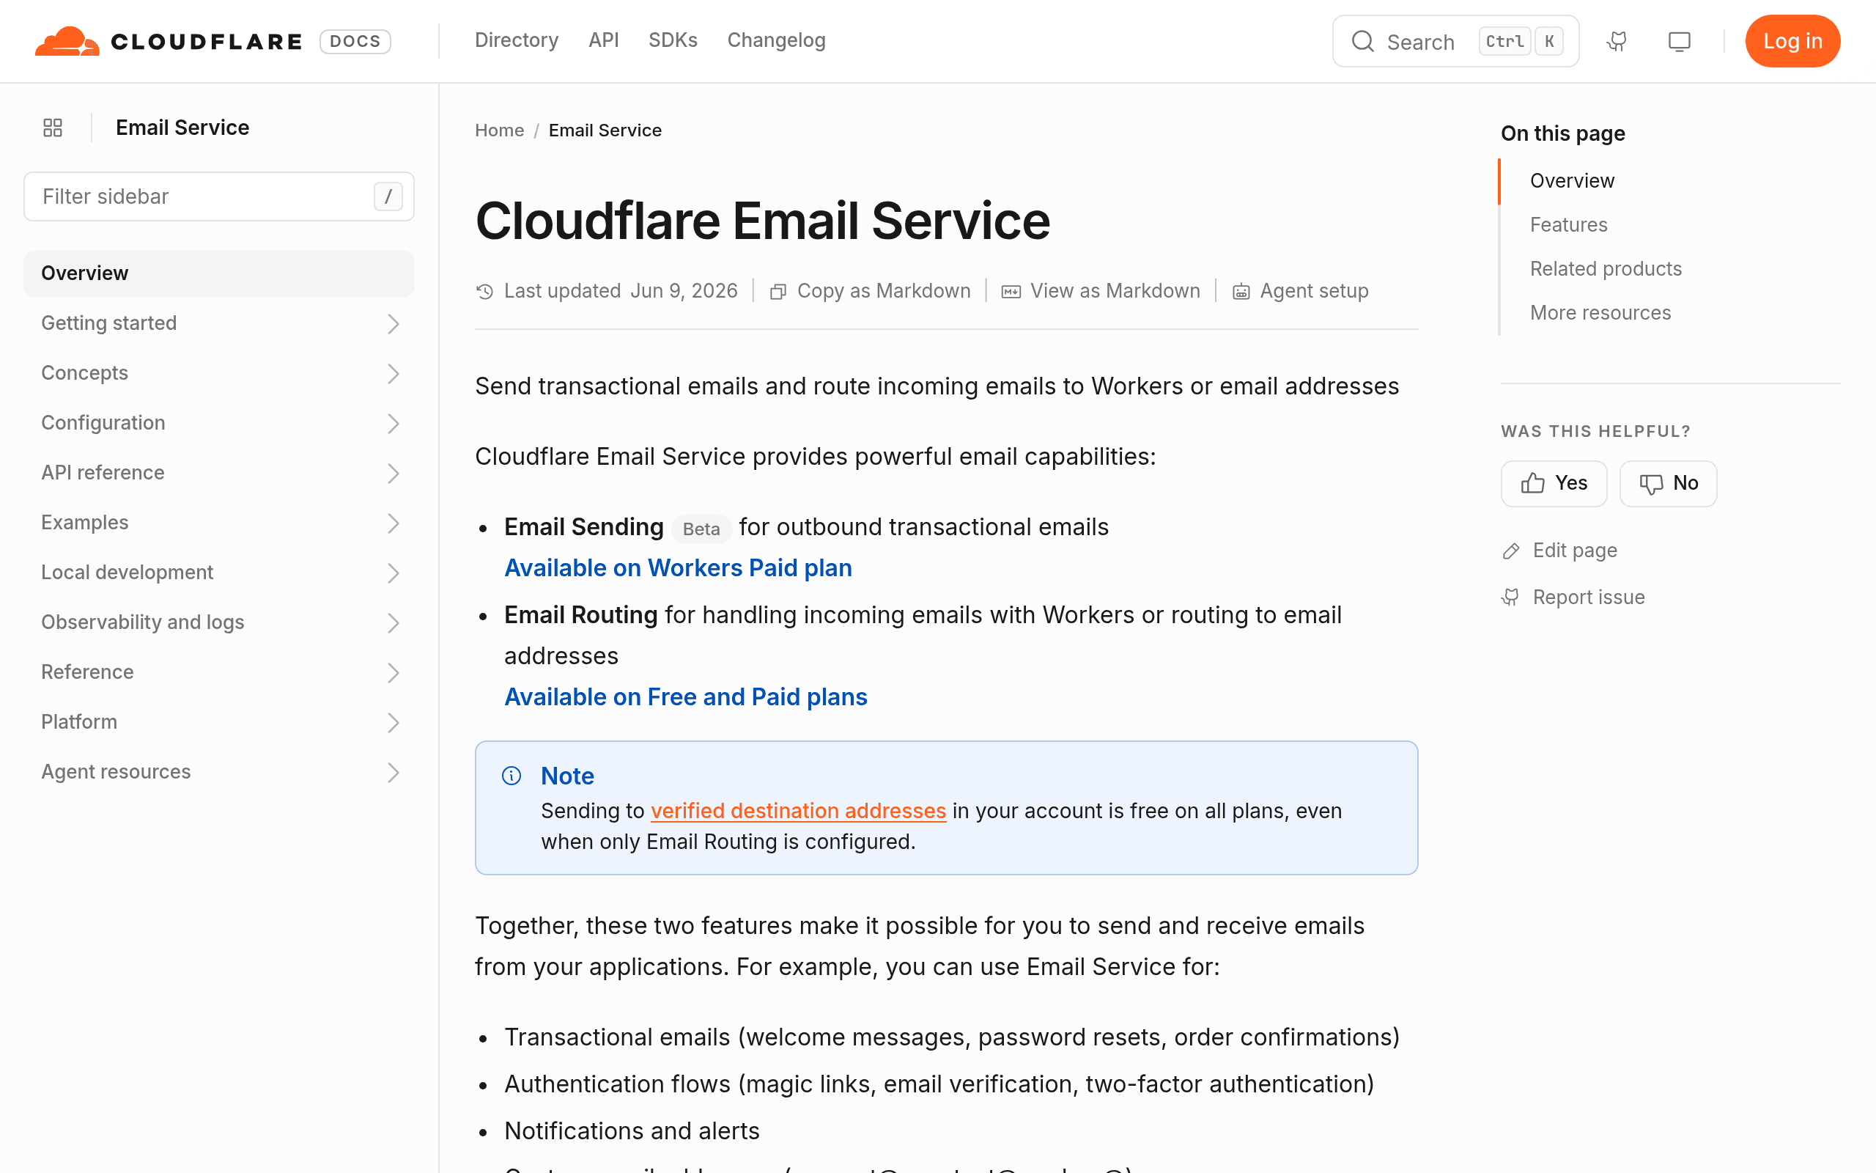This screenshot has height=1173, width=1876.
Task: Open the SDKs nav item
Action: pos(673,40)
